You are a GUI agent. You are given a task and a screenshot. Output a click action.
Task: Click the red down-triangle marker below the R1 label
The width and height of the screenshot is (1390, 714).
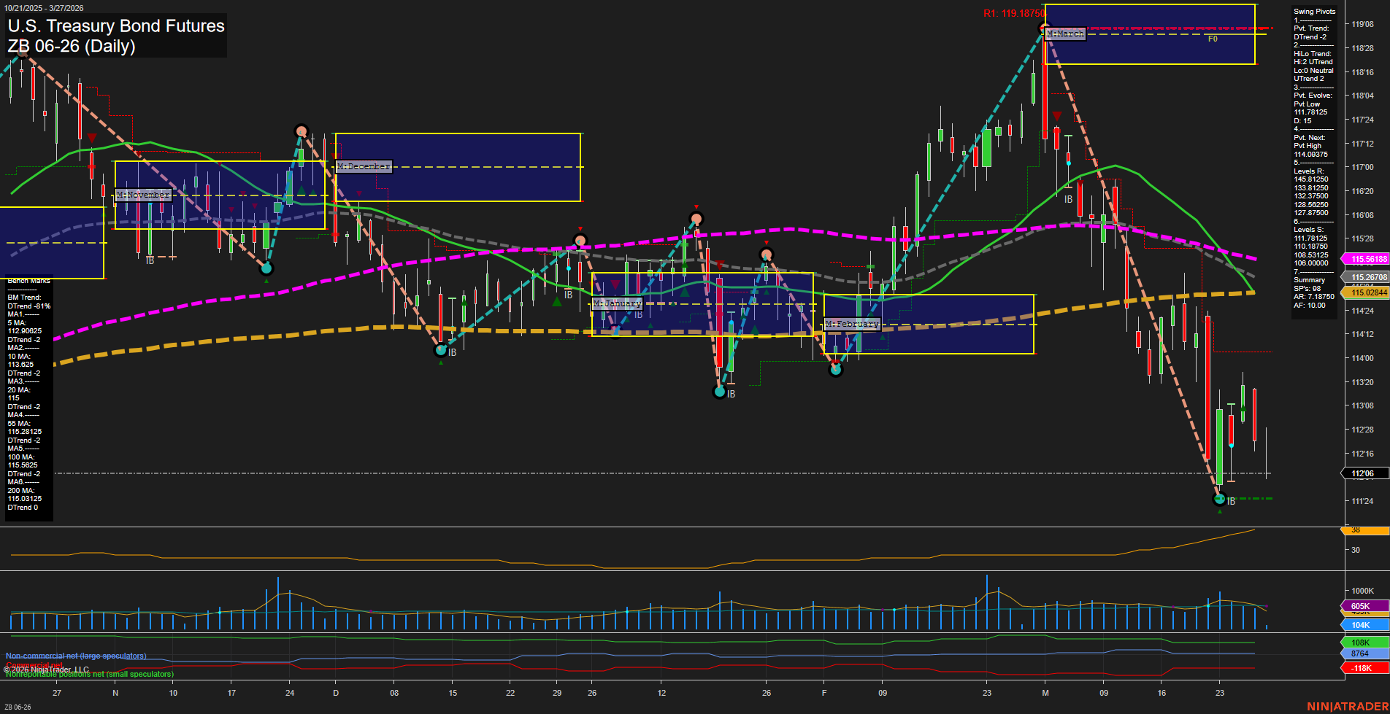[x=1056, y=115]
